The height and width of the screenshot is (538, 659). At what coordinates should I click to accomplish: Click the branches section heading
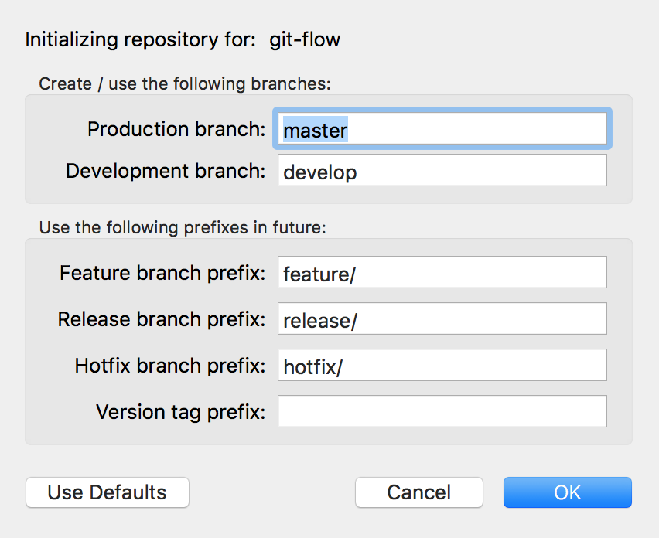click(x=168, y=83)
